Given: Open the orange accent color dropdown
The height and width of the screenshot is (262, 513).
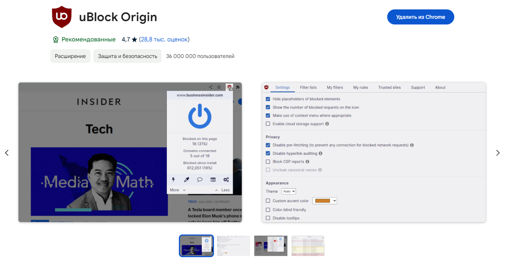Looking at the screenshot, I should [324, 201].
